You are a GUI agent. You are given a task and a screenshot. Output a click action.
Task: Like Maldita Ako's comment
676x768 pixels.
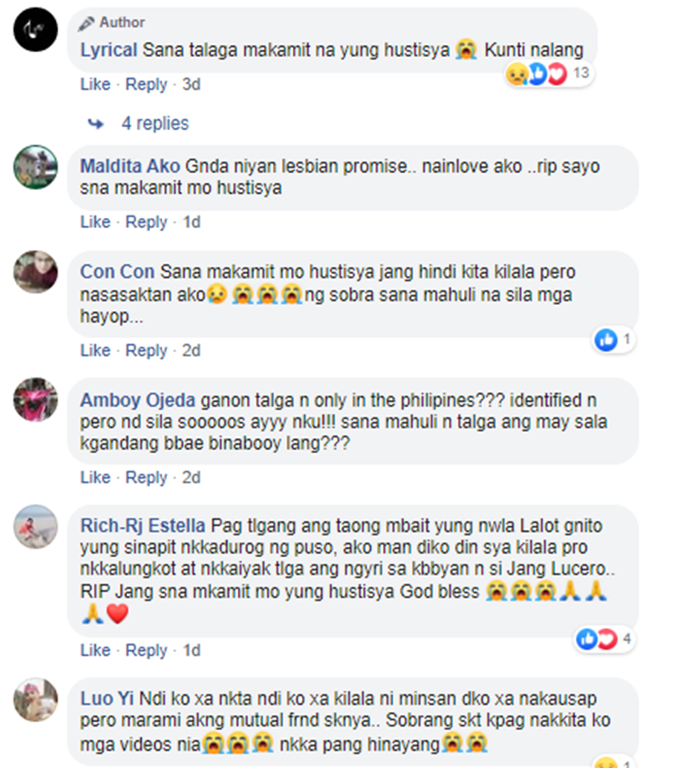tap(96, 223)
